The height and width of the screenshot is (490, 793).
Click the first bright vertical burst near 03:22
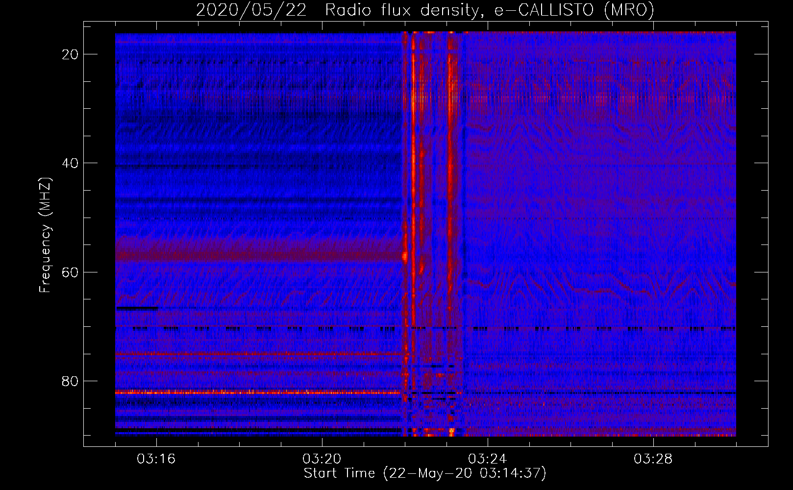413,196
